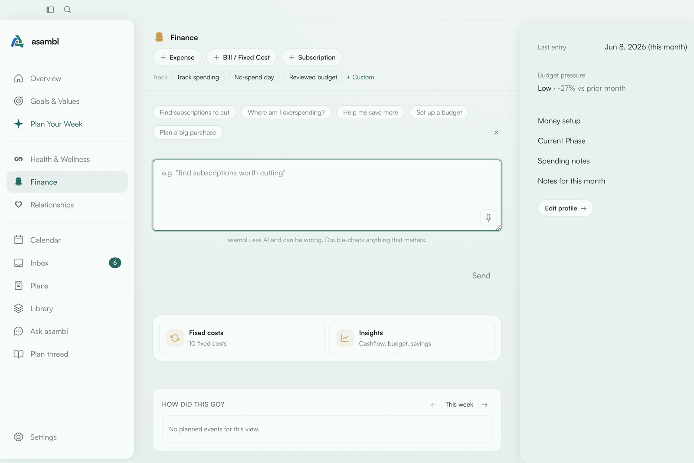Click the Current Phase entry

pyautogui.click(x=562, y=141)
